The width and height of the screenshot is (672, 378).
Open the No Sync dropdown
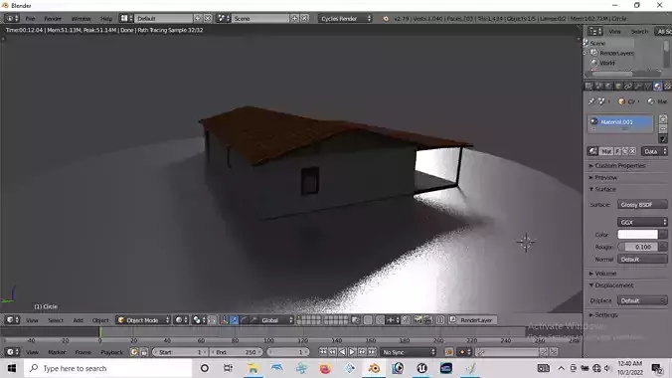point(409,352)
